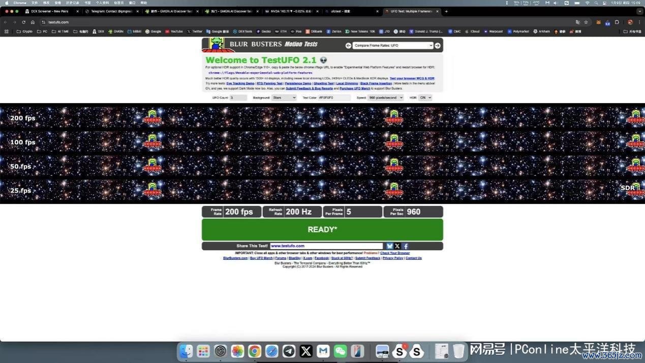Switch to the ufotest search tab
Screen dimensions: 645x363
(x=352, y=11)
